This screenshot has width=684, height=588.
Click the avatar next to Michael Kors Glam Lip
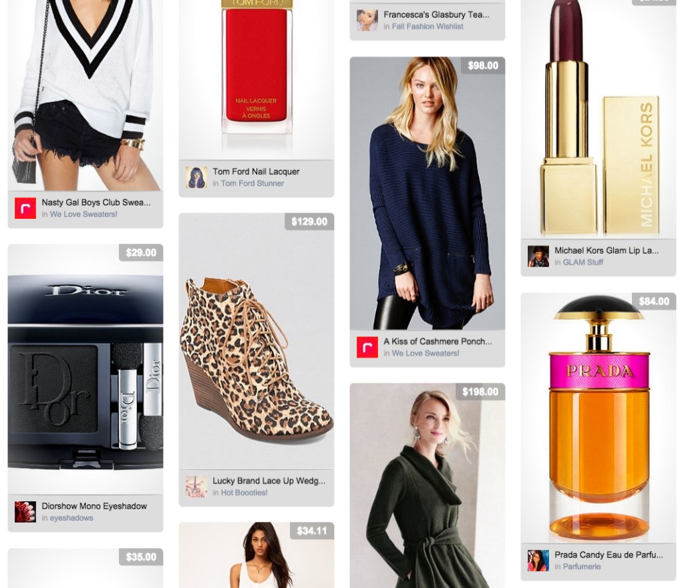538,256
